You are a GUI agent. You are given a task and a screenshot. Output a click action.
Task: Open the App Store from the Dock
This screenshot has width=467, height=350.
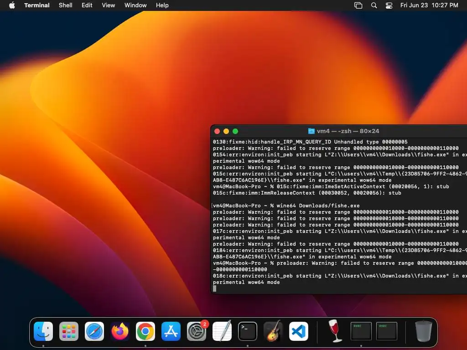tap(171, 331)
